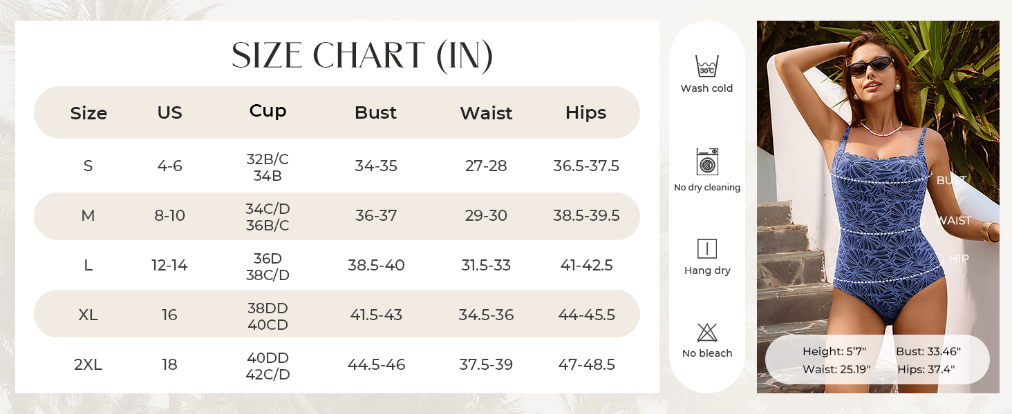
Task: Click size S in the chart
Action: (88, 166)
